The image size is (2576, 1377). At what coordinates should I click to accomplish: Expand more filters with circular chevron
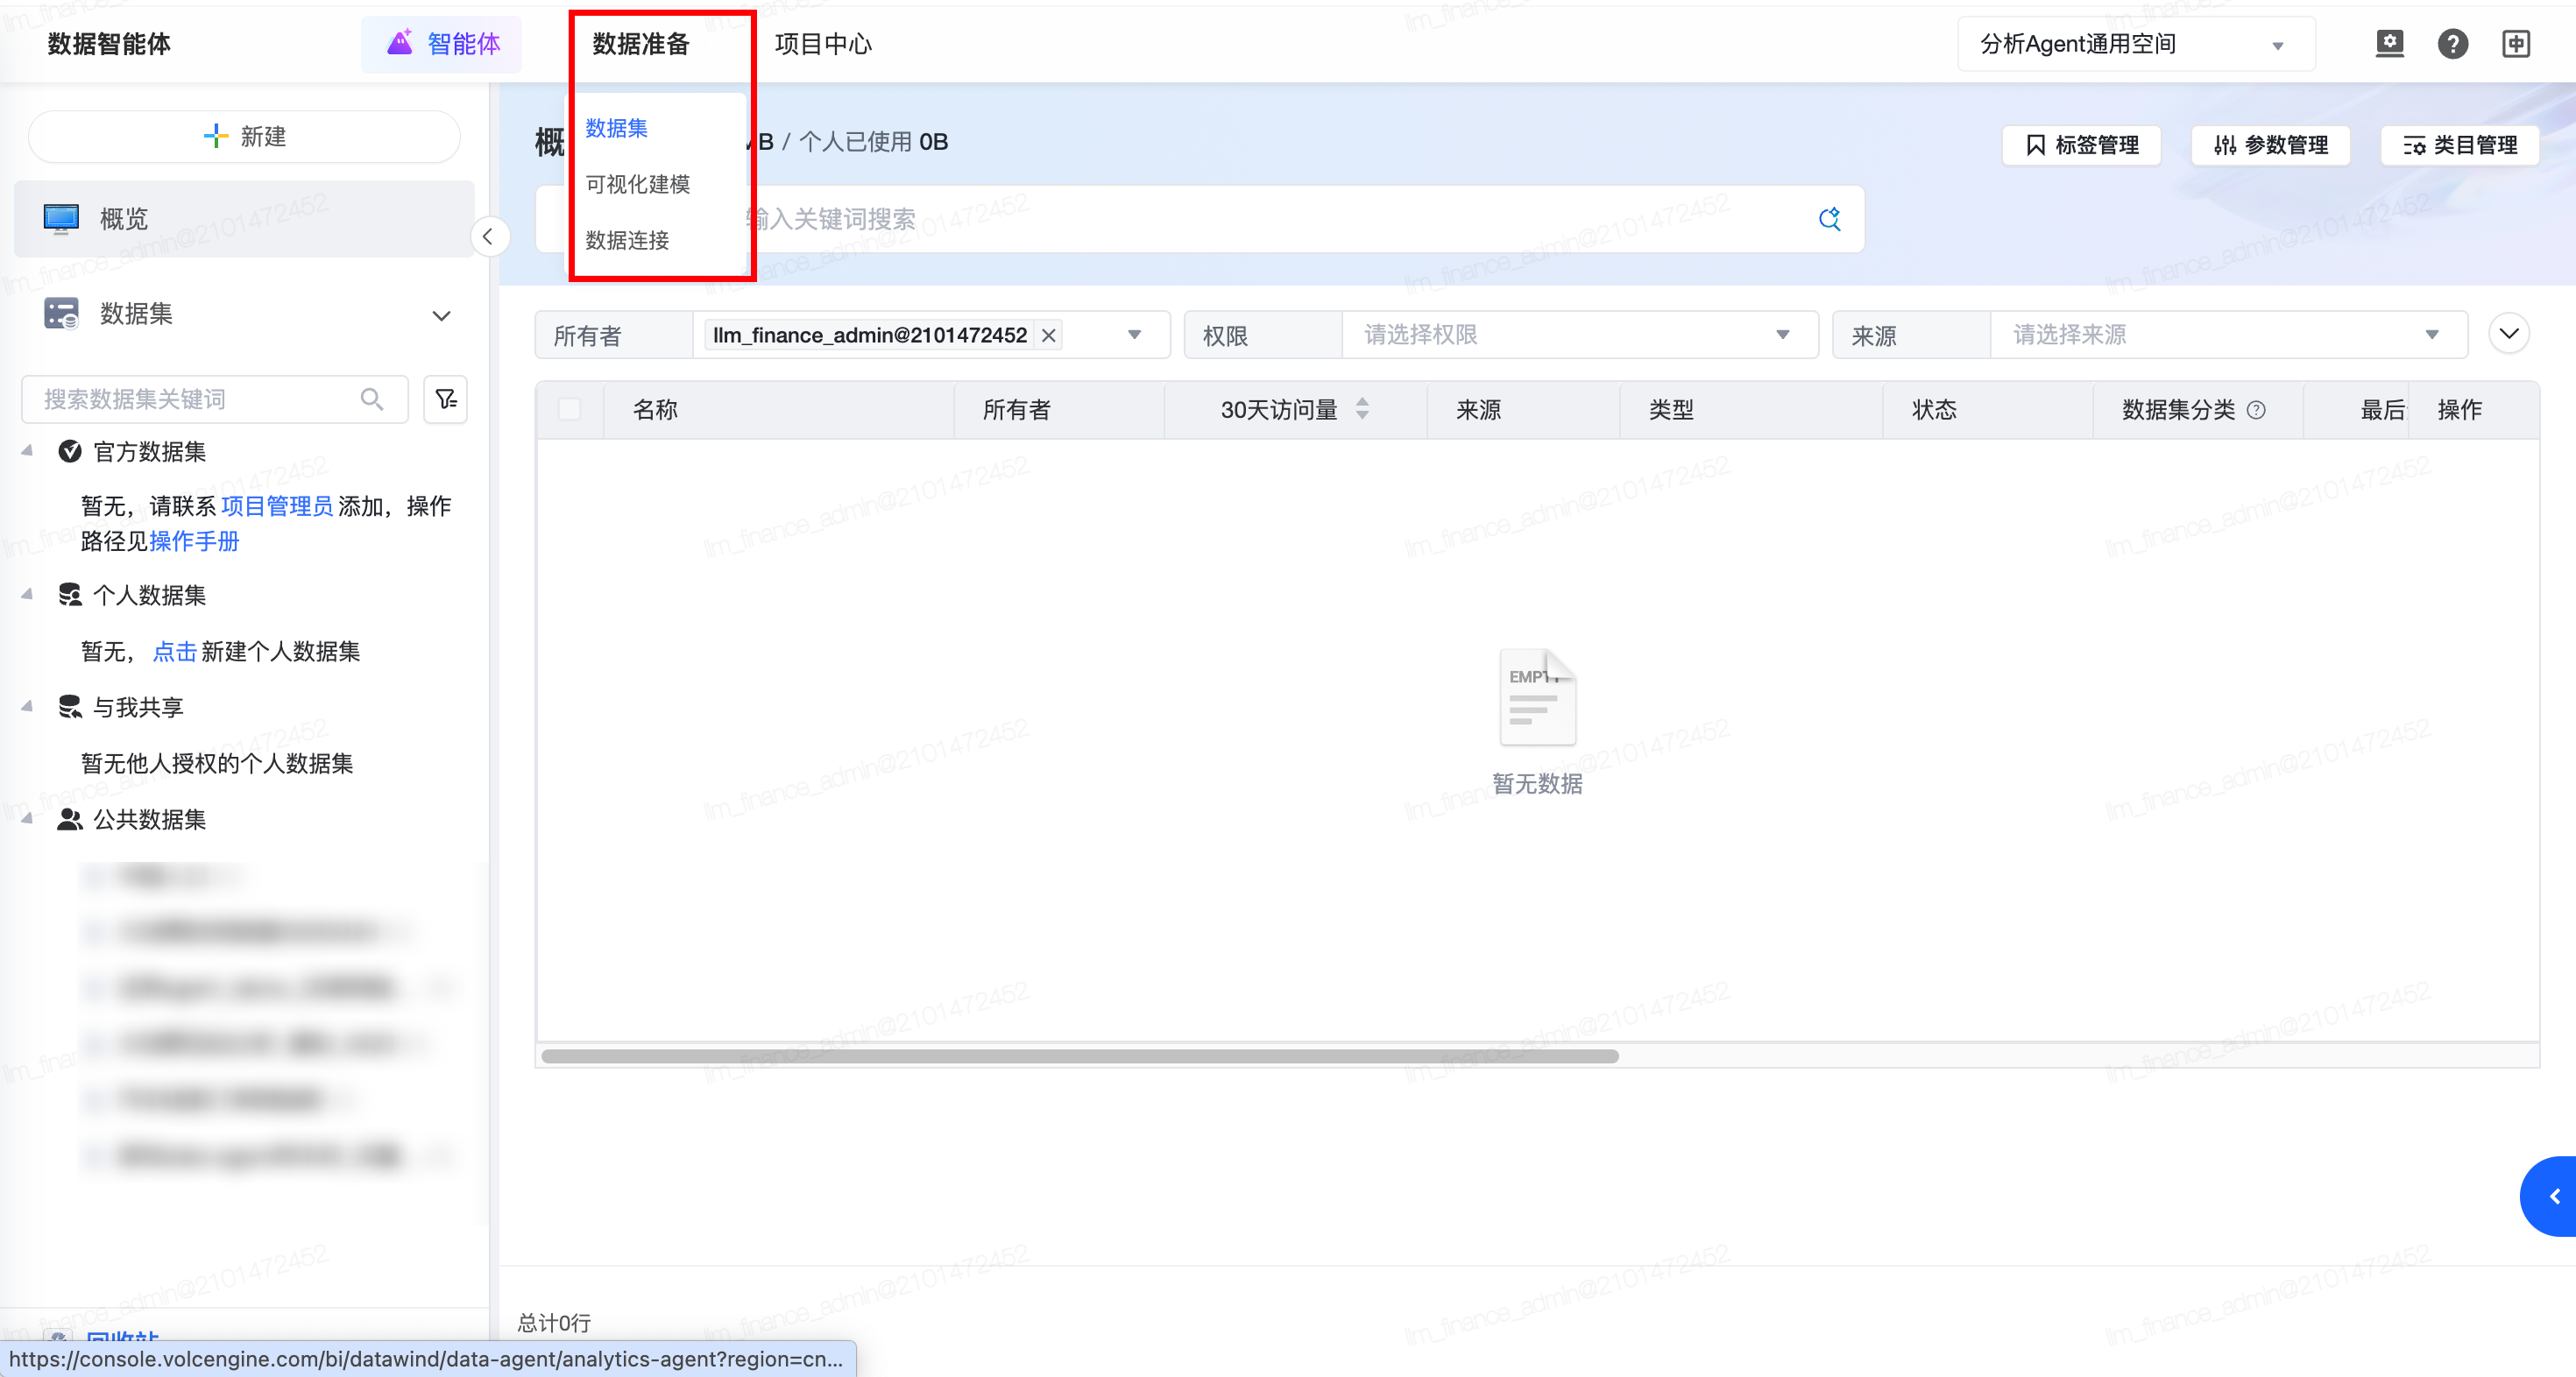tap(2508, 334)
